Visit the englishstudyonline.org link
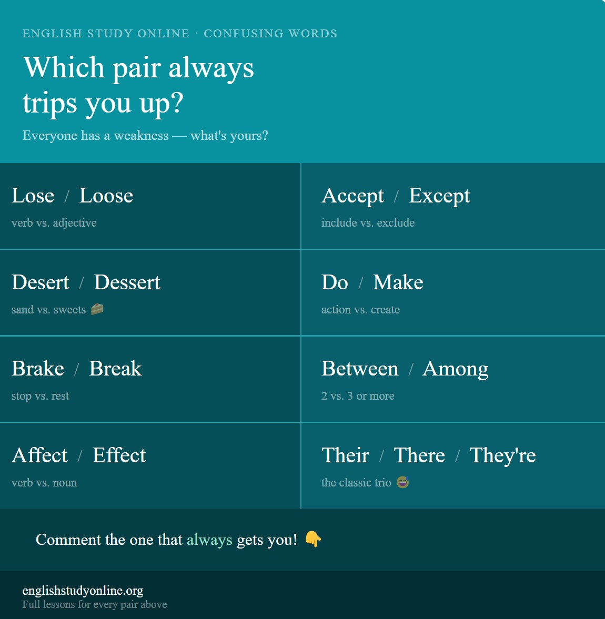This screenshot has height=619, width=605. [83, 590]
